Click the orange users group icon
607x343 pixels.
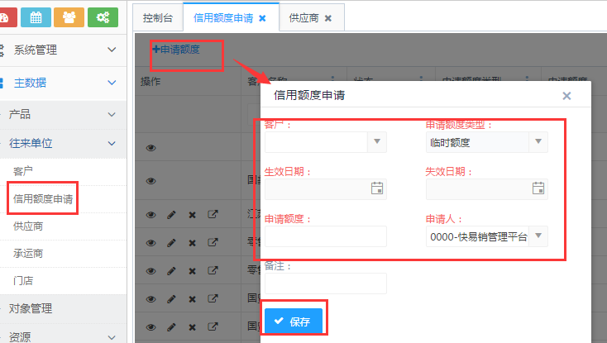tap(69, 17)
